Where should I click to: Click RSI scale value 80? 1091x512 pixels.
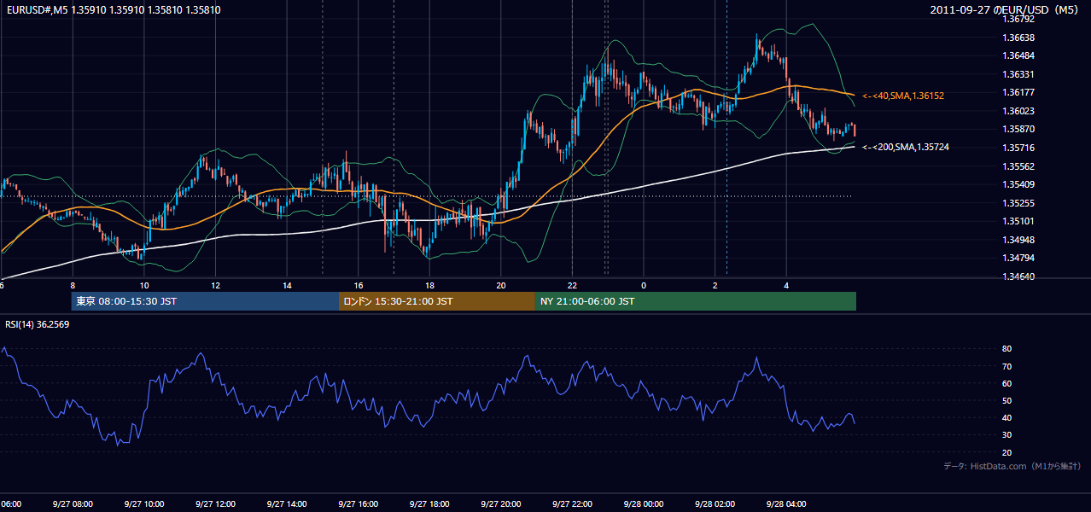pyautogui.click(x=1007, y=349)
